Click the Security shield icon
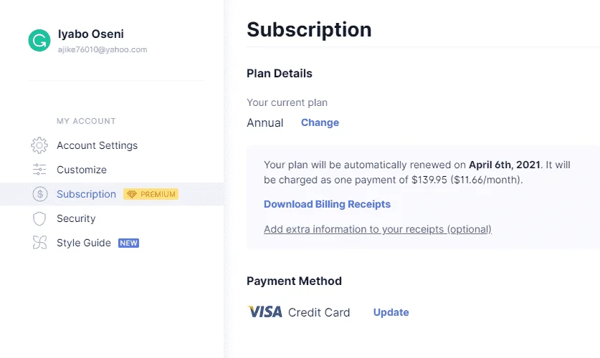600x358 pixels. [x=39, y=218]
